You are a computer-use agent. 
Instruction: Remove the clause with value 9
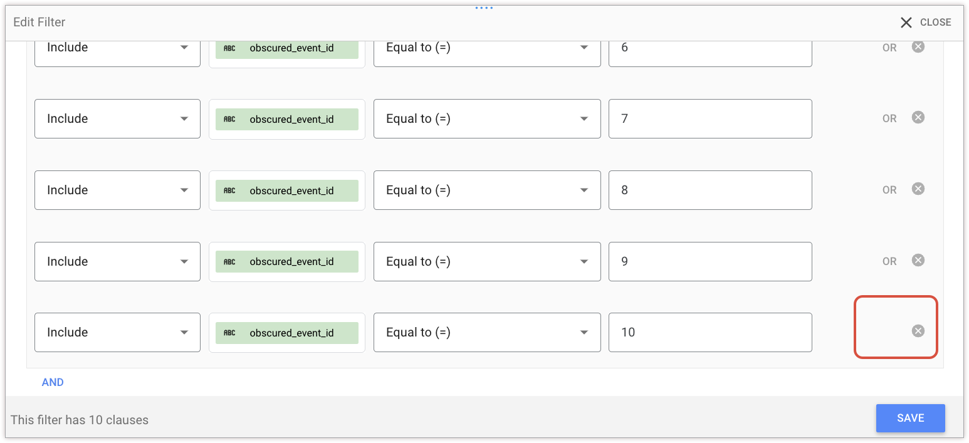pyautogui.click(x=918, y=261)
